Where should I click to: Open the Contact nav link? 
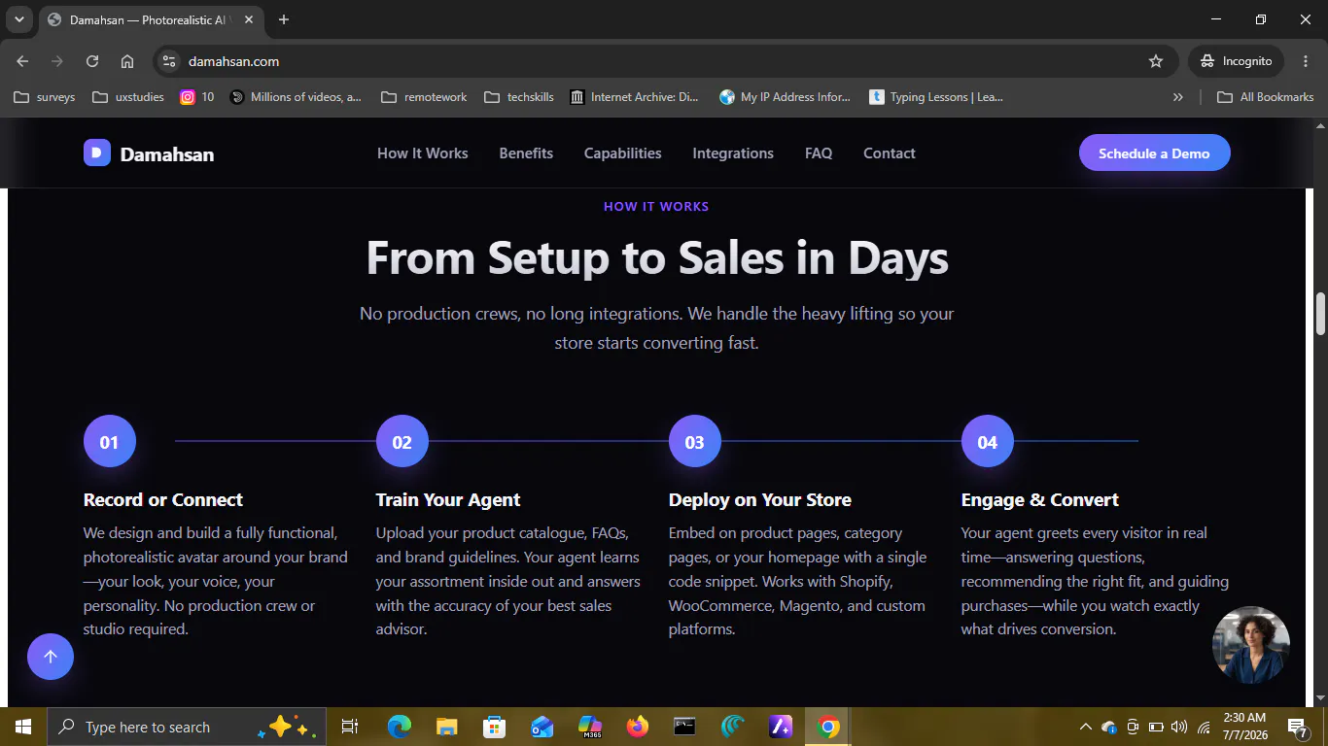890,153
